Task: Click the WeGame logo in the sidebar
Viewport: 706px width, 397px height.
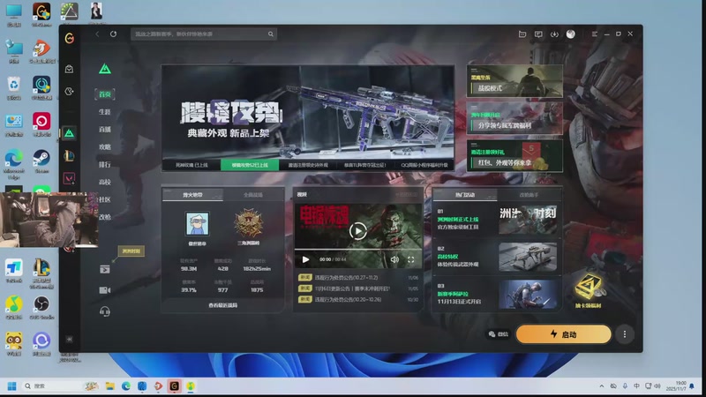Action: click(70, 39)
